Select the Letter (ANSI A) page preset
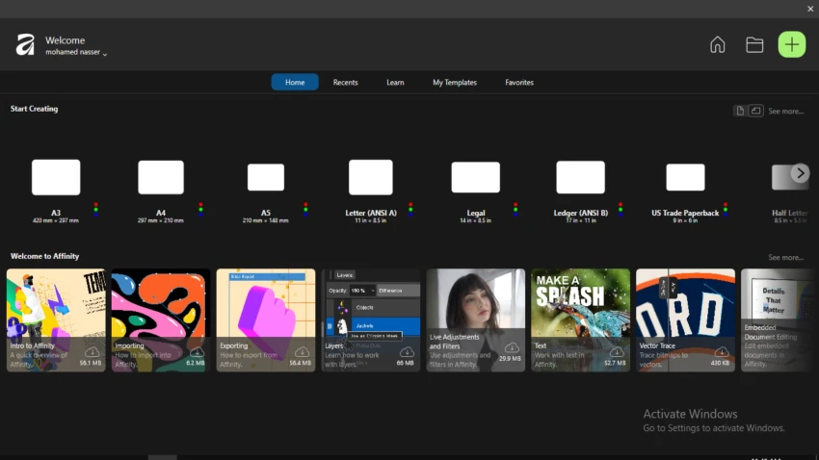 click(x=370, y=178)
